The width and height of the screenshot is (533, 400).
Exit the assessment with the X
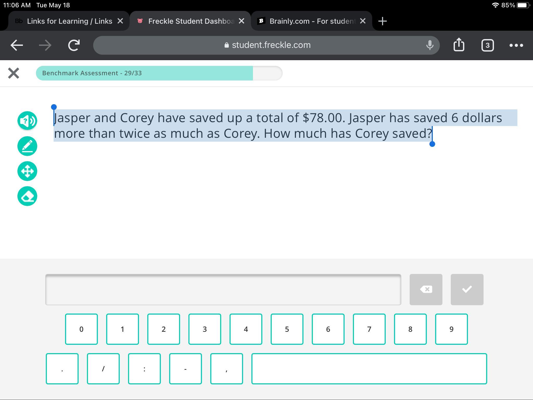(14, 73)
